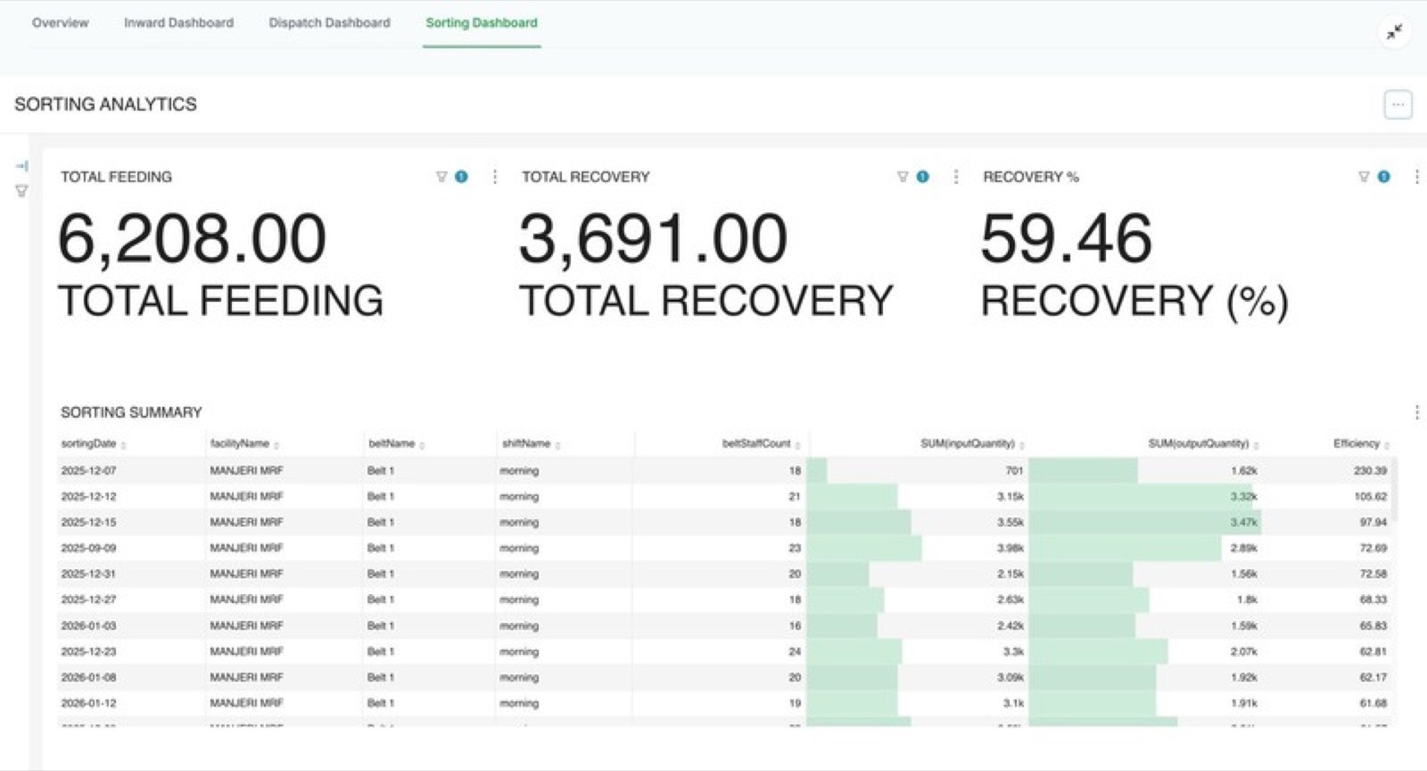Switch to the Inward Dashboard tab
Image resolution: width=1427 pixels, height=771 pixels.
coord(178,23)
